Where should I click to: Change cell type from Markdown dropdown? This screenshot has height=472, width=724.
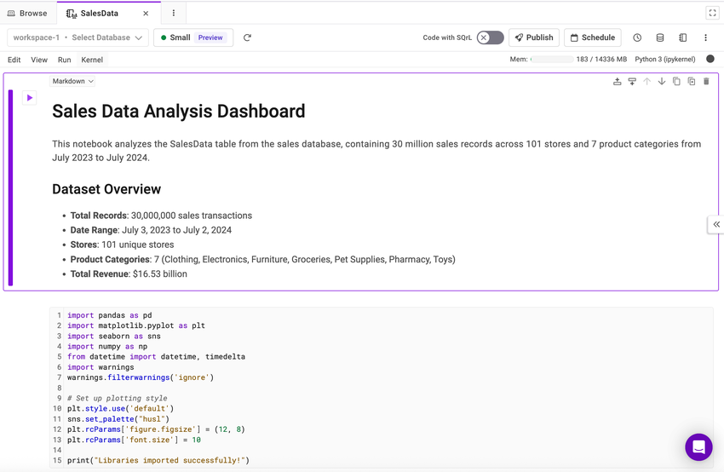[72, 82]
